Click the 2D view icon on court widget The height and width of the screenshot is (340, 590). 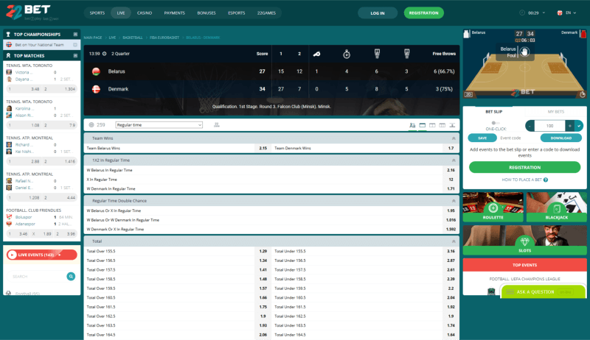coord(468,95)
